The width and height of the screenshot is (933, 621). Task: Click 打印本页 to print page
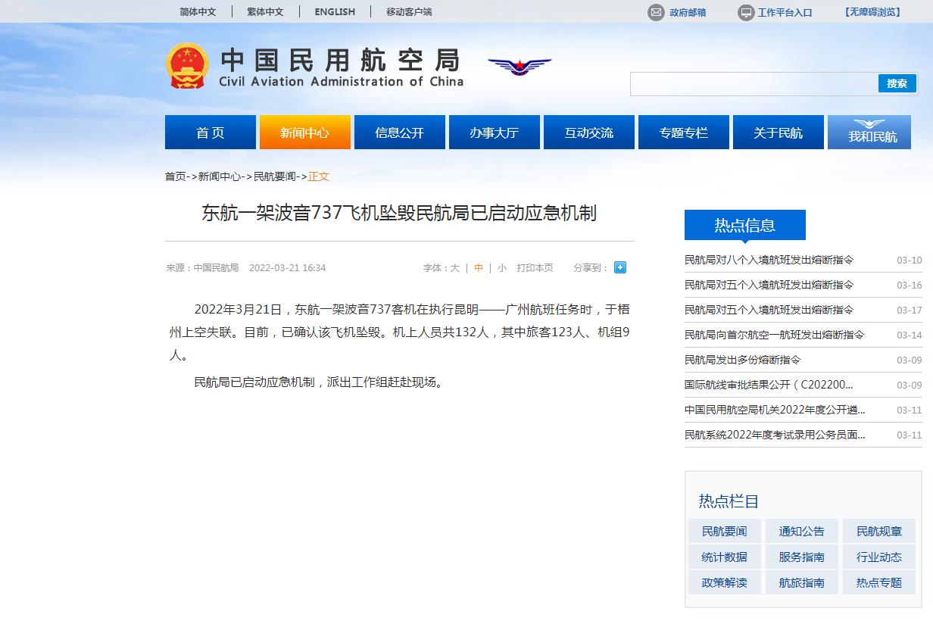pos(535,268)
